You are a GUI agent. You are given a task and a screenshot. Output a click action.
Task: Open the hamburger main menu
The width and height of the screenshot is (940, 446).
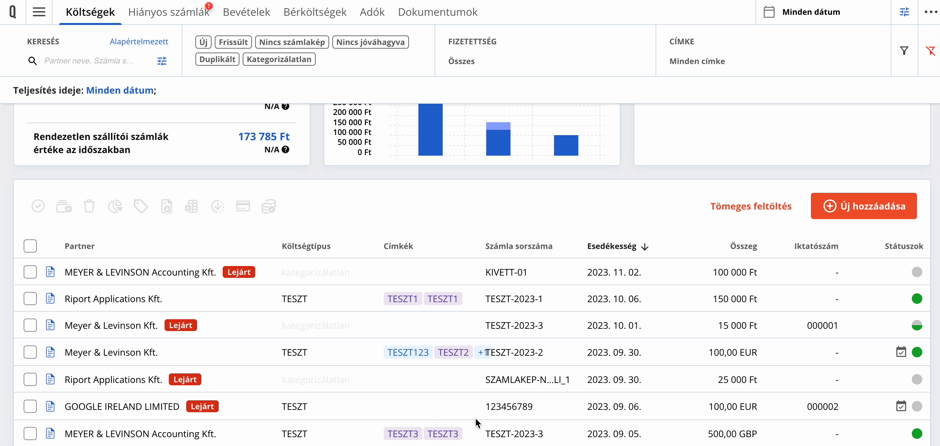click(x=39, y=12)
